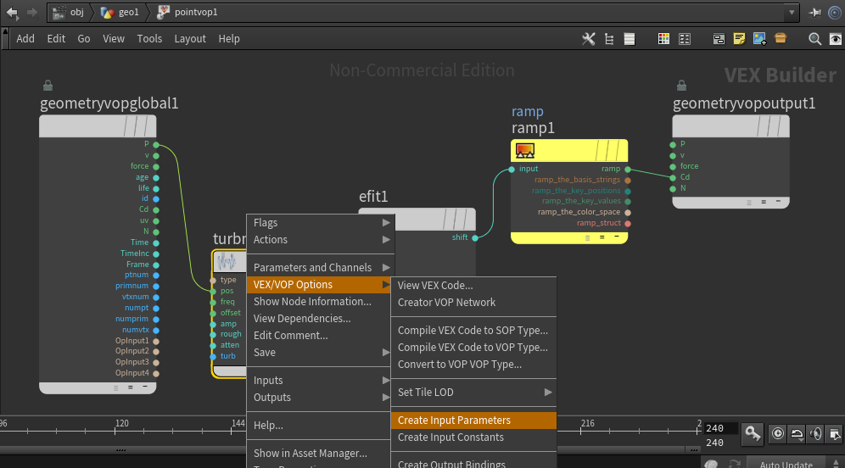Click pointvop1 in the path bar

(x=187, y=13)
